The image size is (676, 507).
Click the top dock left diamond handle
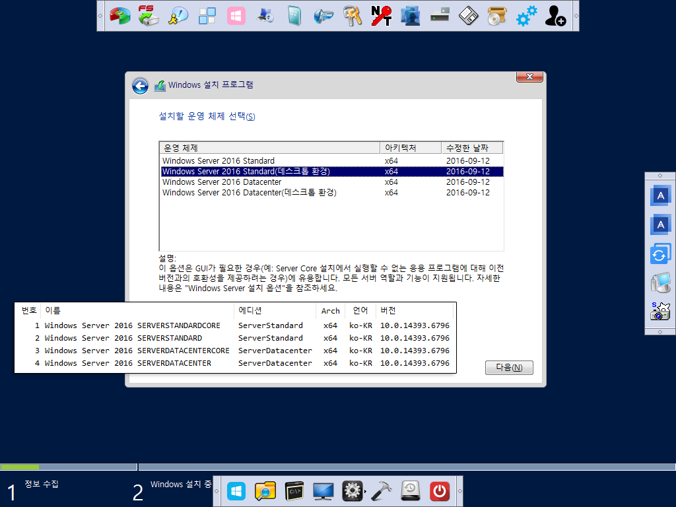[x=100, y=16]
